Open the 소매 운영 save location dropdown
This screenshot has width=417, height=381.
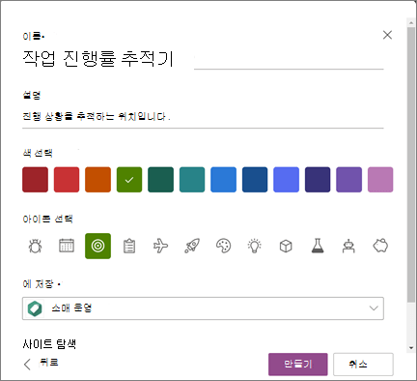tap(203, 308)
